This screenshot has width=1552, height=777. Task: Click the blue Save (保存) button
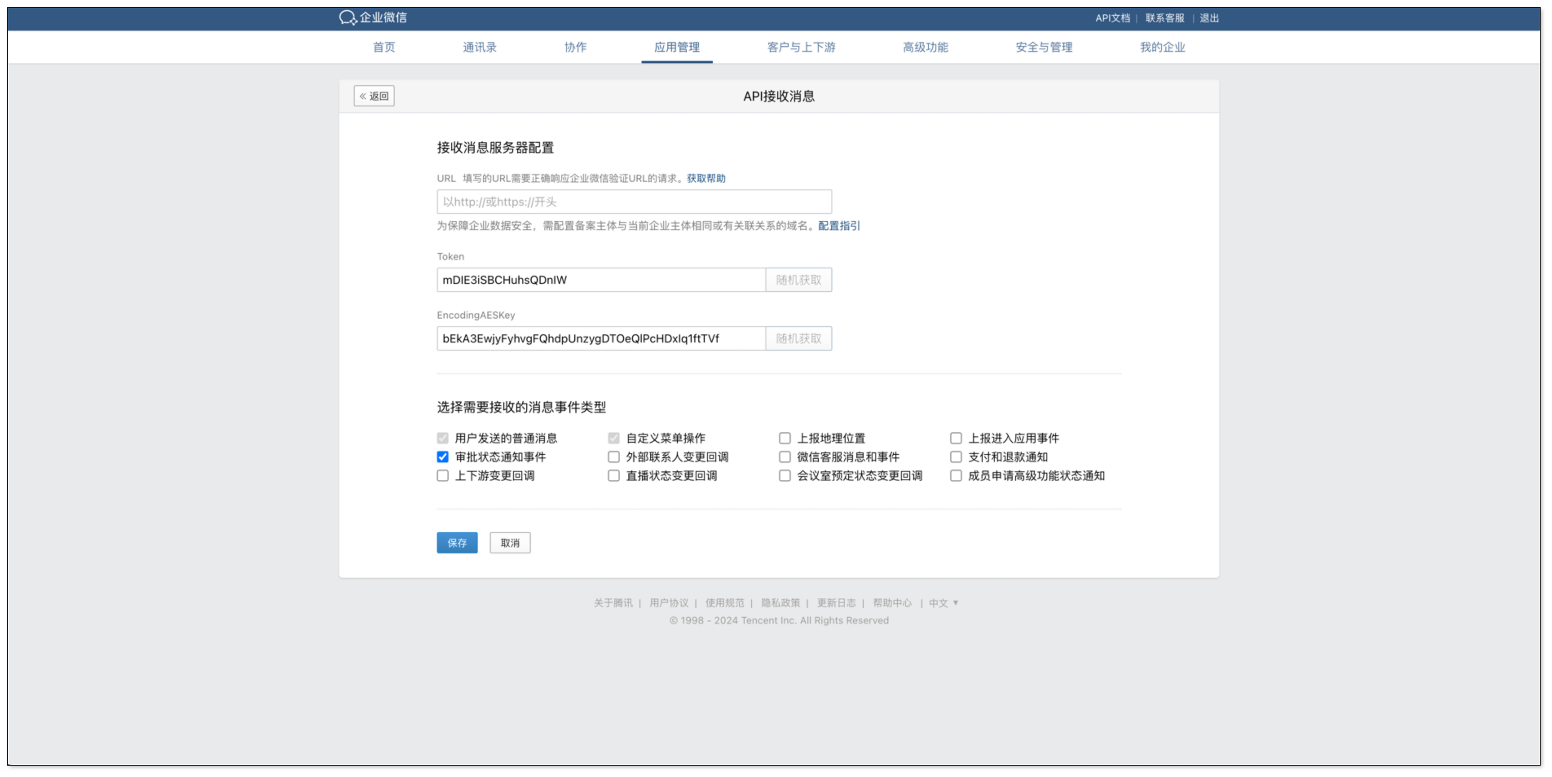point(457,543)
